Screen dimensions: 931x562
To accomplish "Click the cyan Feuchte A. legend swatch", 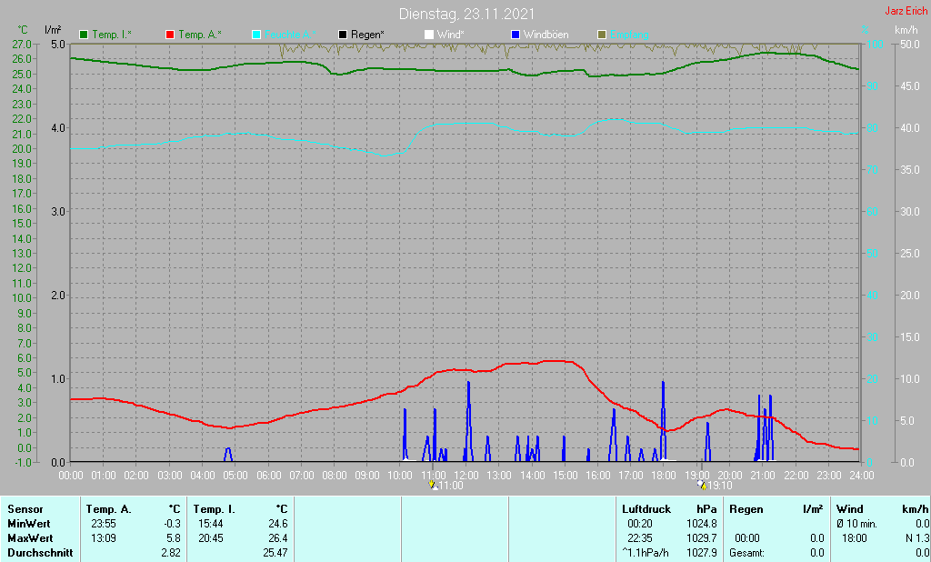I will 256,35.
